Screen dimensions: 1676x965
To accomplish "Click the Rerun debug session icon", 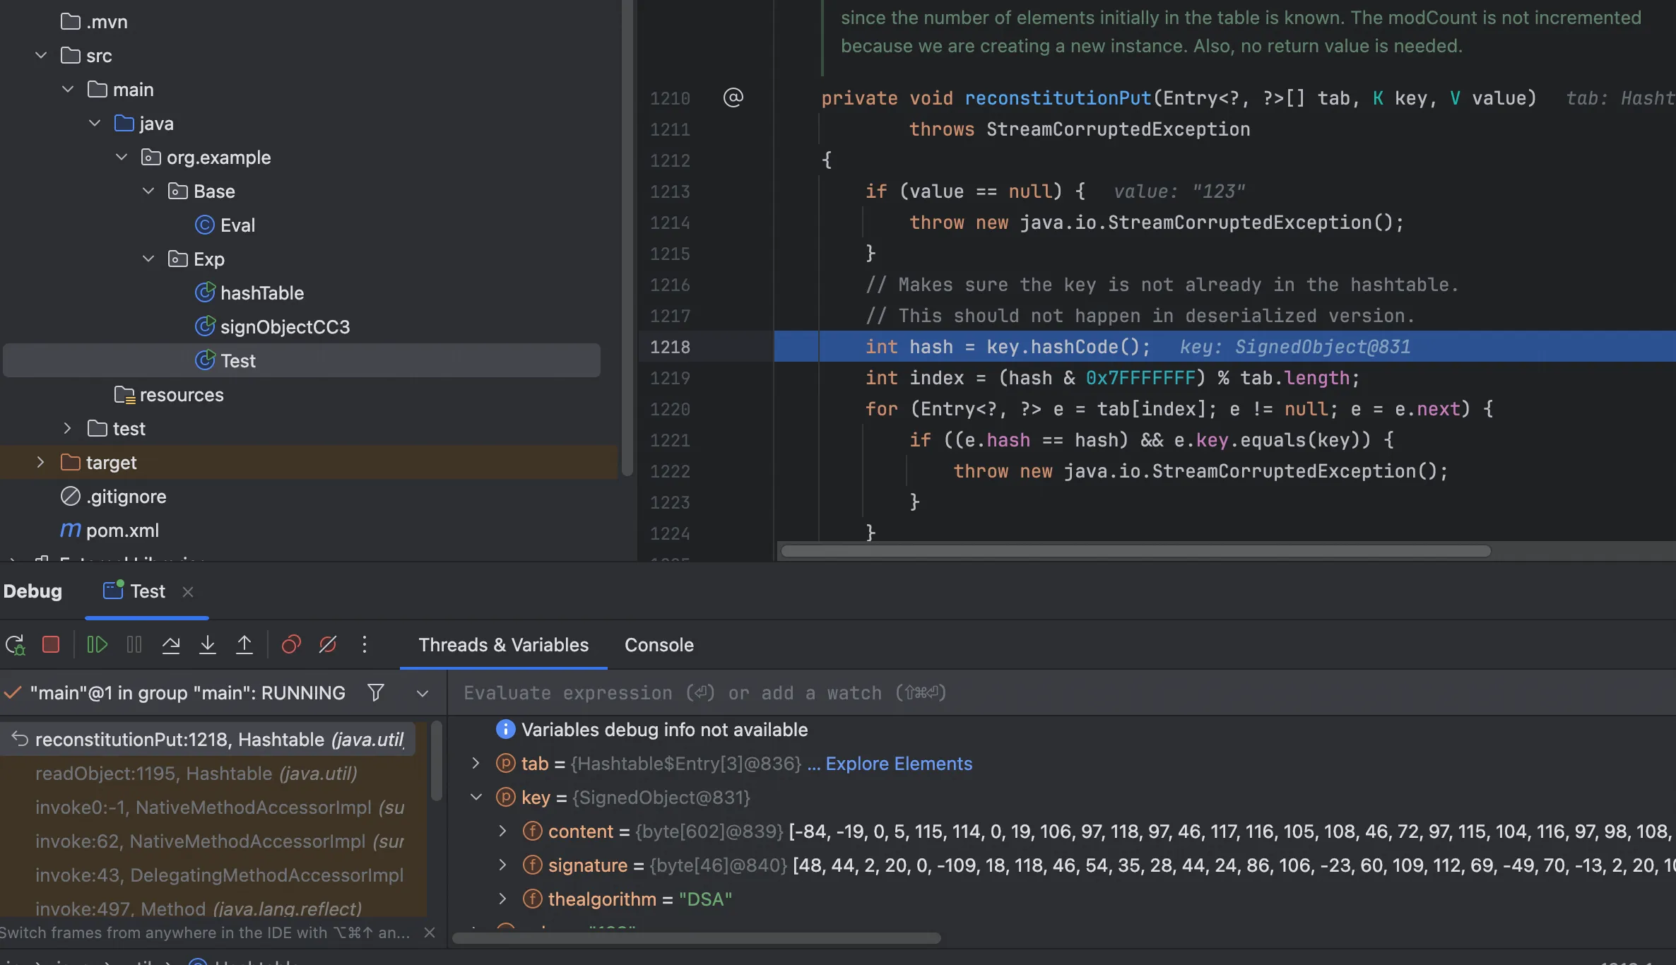I will tap(16, 645).
